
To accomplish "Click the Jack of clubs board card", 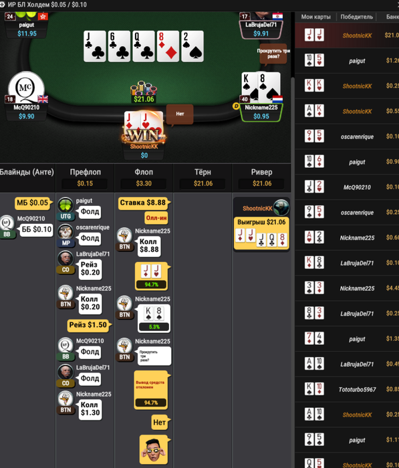I will (95, 46).
